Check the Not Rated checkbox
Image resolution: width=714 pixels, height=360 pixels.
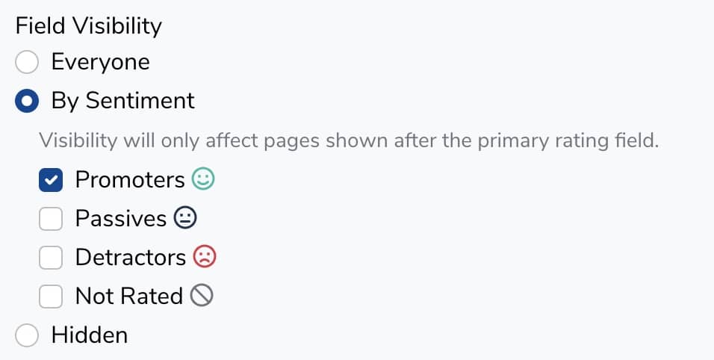51,296
